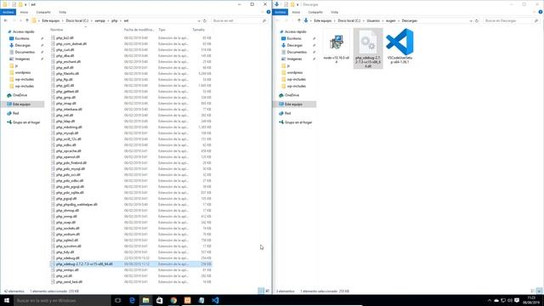The image size is (544, 306).
Task: Open quick access toolbar dropdown in ext window
Action: pyautogui.click(x=25, y=4)
